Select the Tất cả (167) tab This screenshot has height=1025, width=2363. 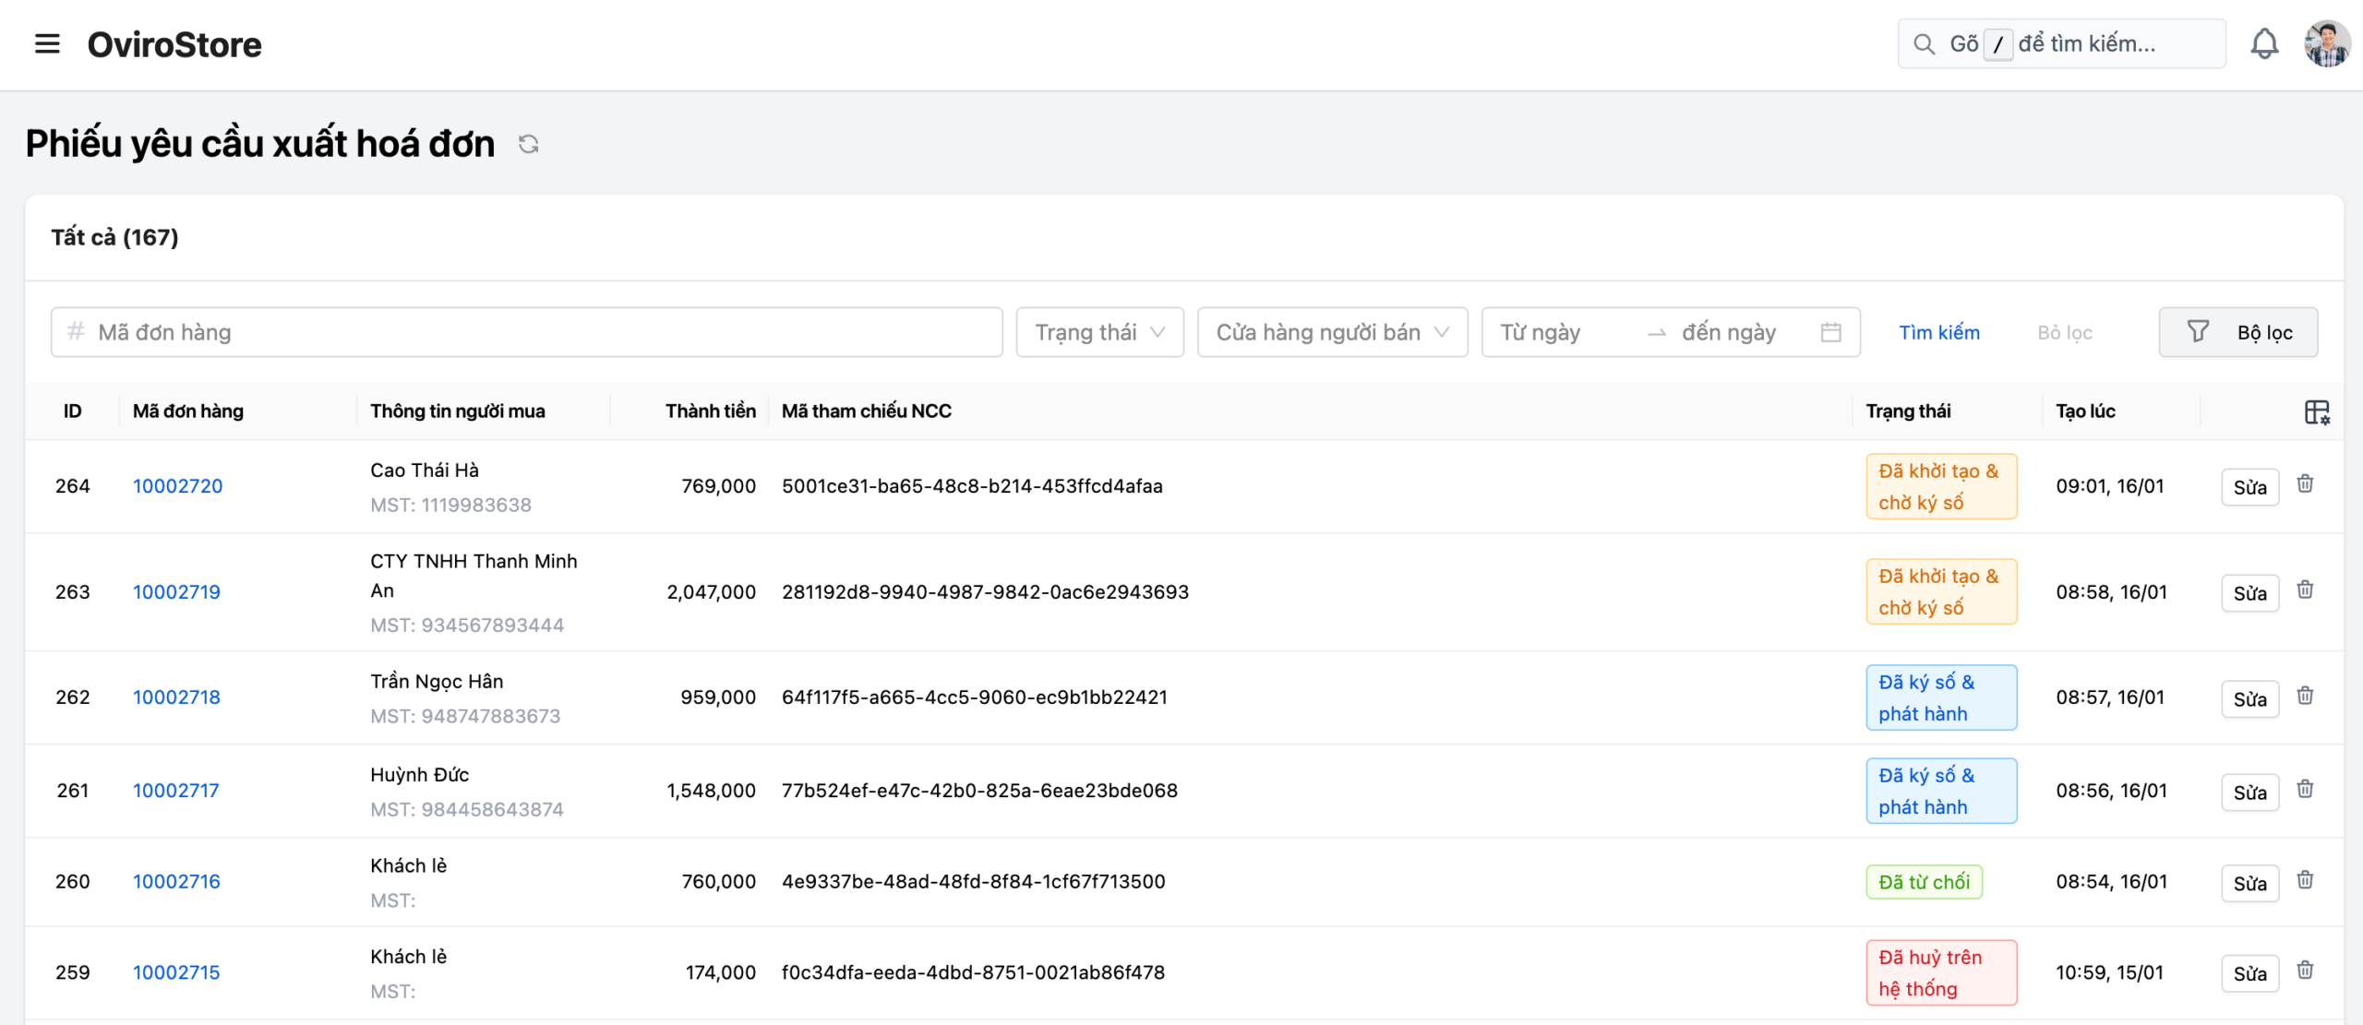click(114, 237)
